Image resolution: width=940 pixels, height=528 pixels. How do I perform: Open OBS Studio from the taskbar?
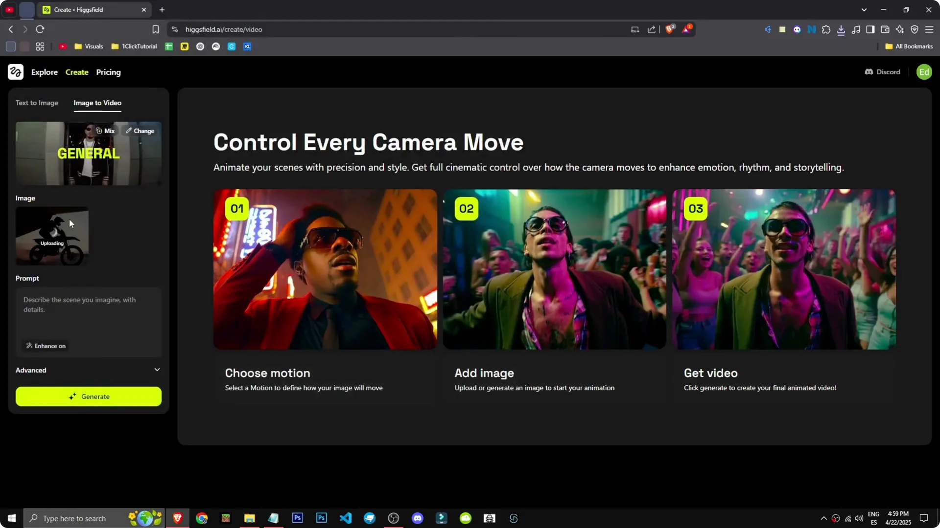393,518
